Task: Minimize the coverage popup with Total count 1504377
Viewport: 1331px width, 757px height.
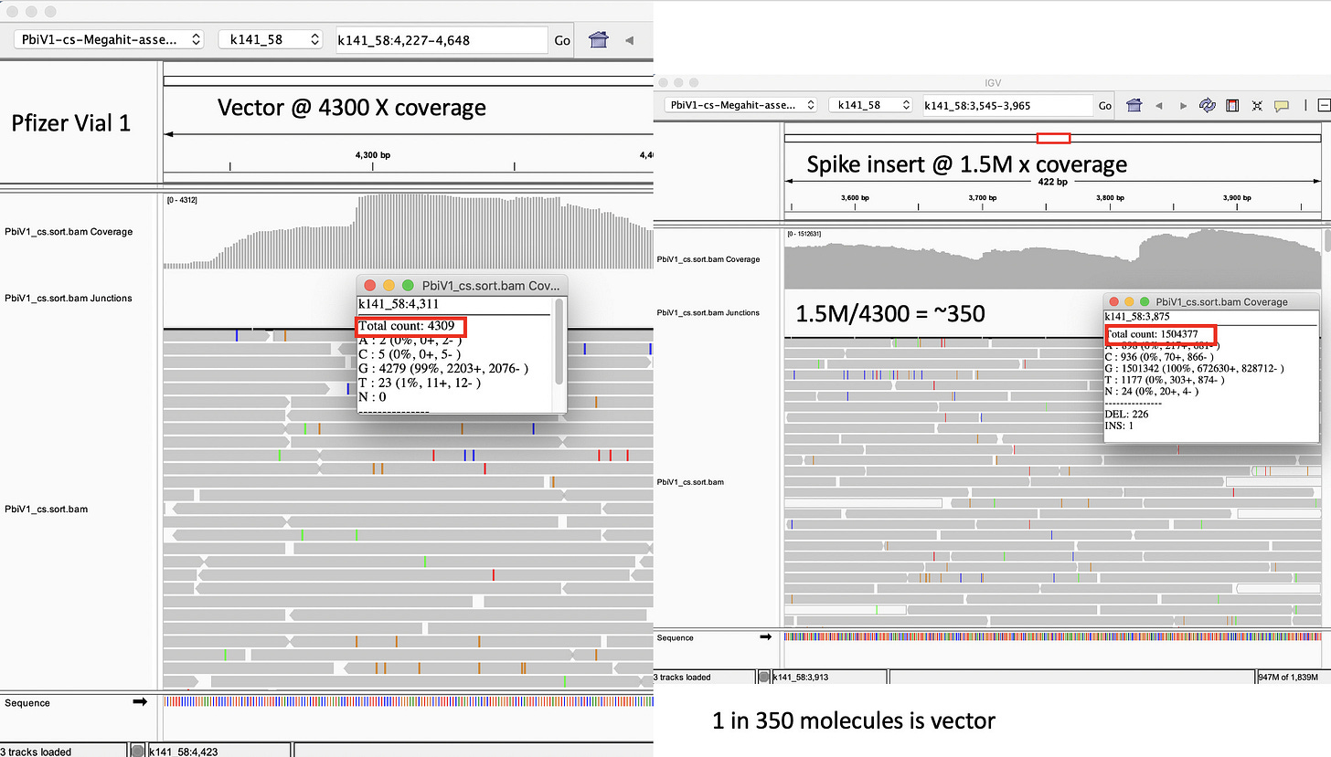Action: tap(1129, 301)
